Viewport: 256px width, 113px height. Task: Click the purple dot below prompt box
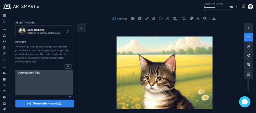click(x=70, y=97)
